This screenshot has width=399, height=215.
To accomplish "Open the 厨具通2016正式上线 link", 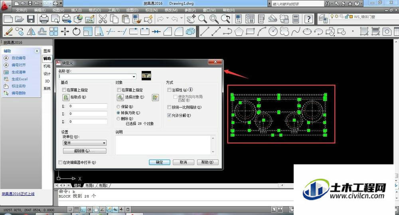I will (18, 194).
